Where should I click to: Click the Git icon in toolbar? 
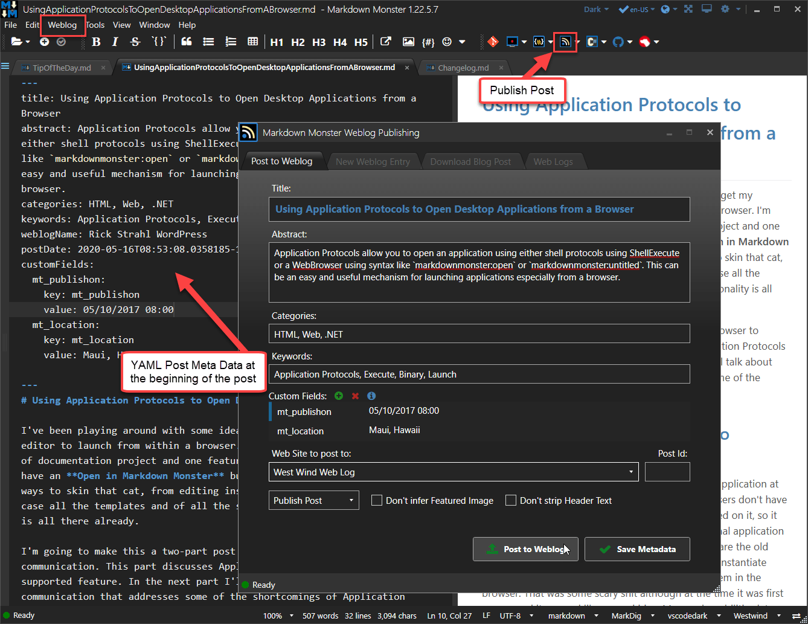(493, 42)
